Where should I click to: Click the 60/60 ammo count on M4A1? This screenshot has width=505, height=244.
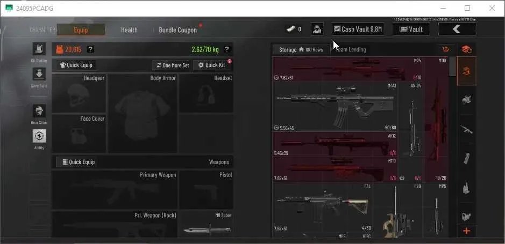pos(390,128)
